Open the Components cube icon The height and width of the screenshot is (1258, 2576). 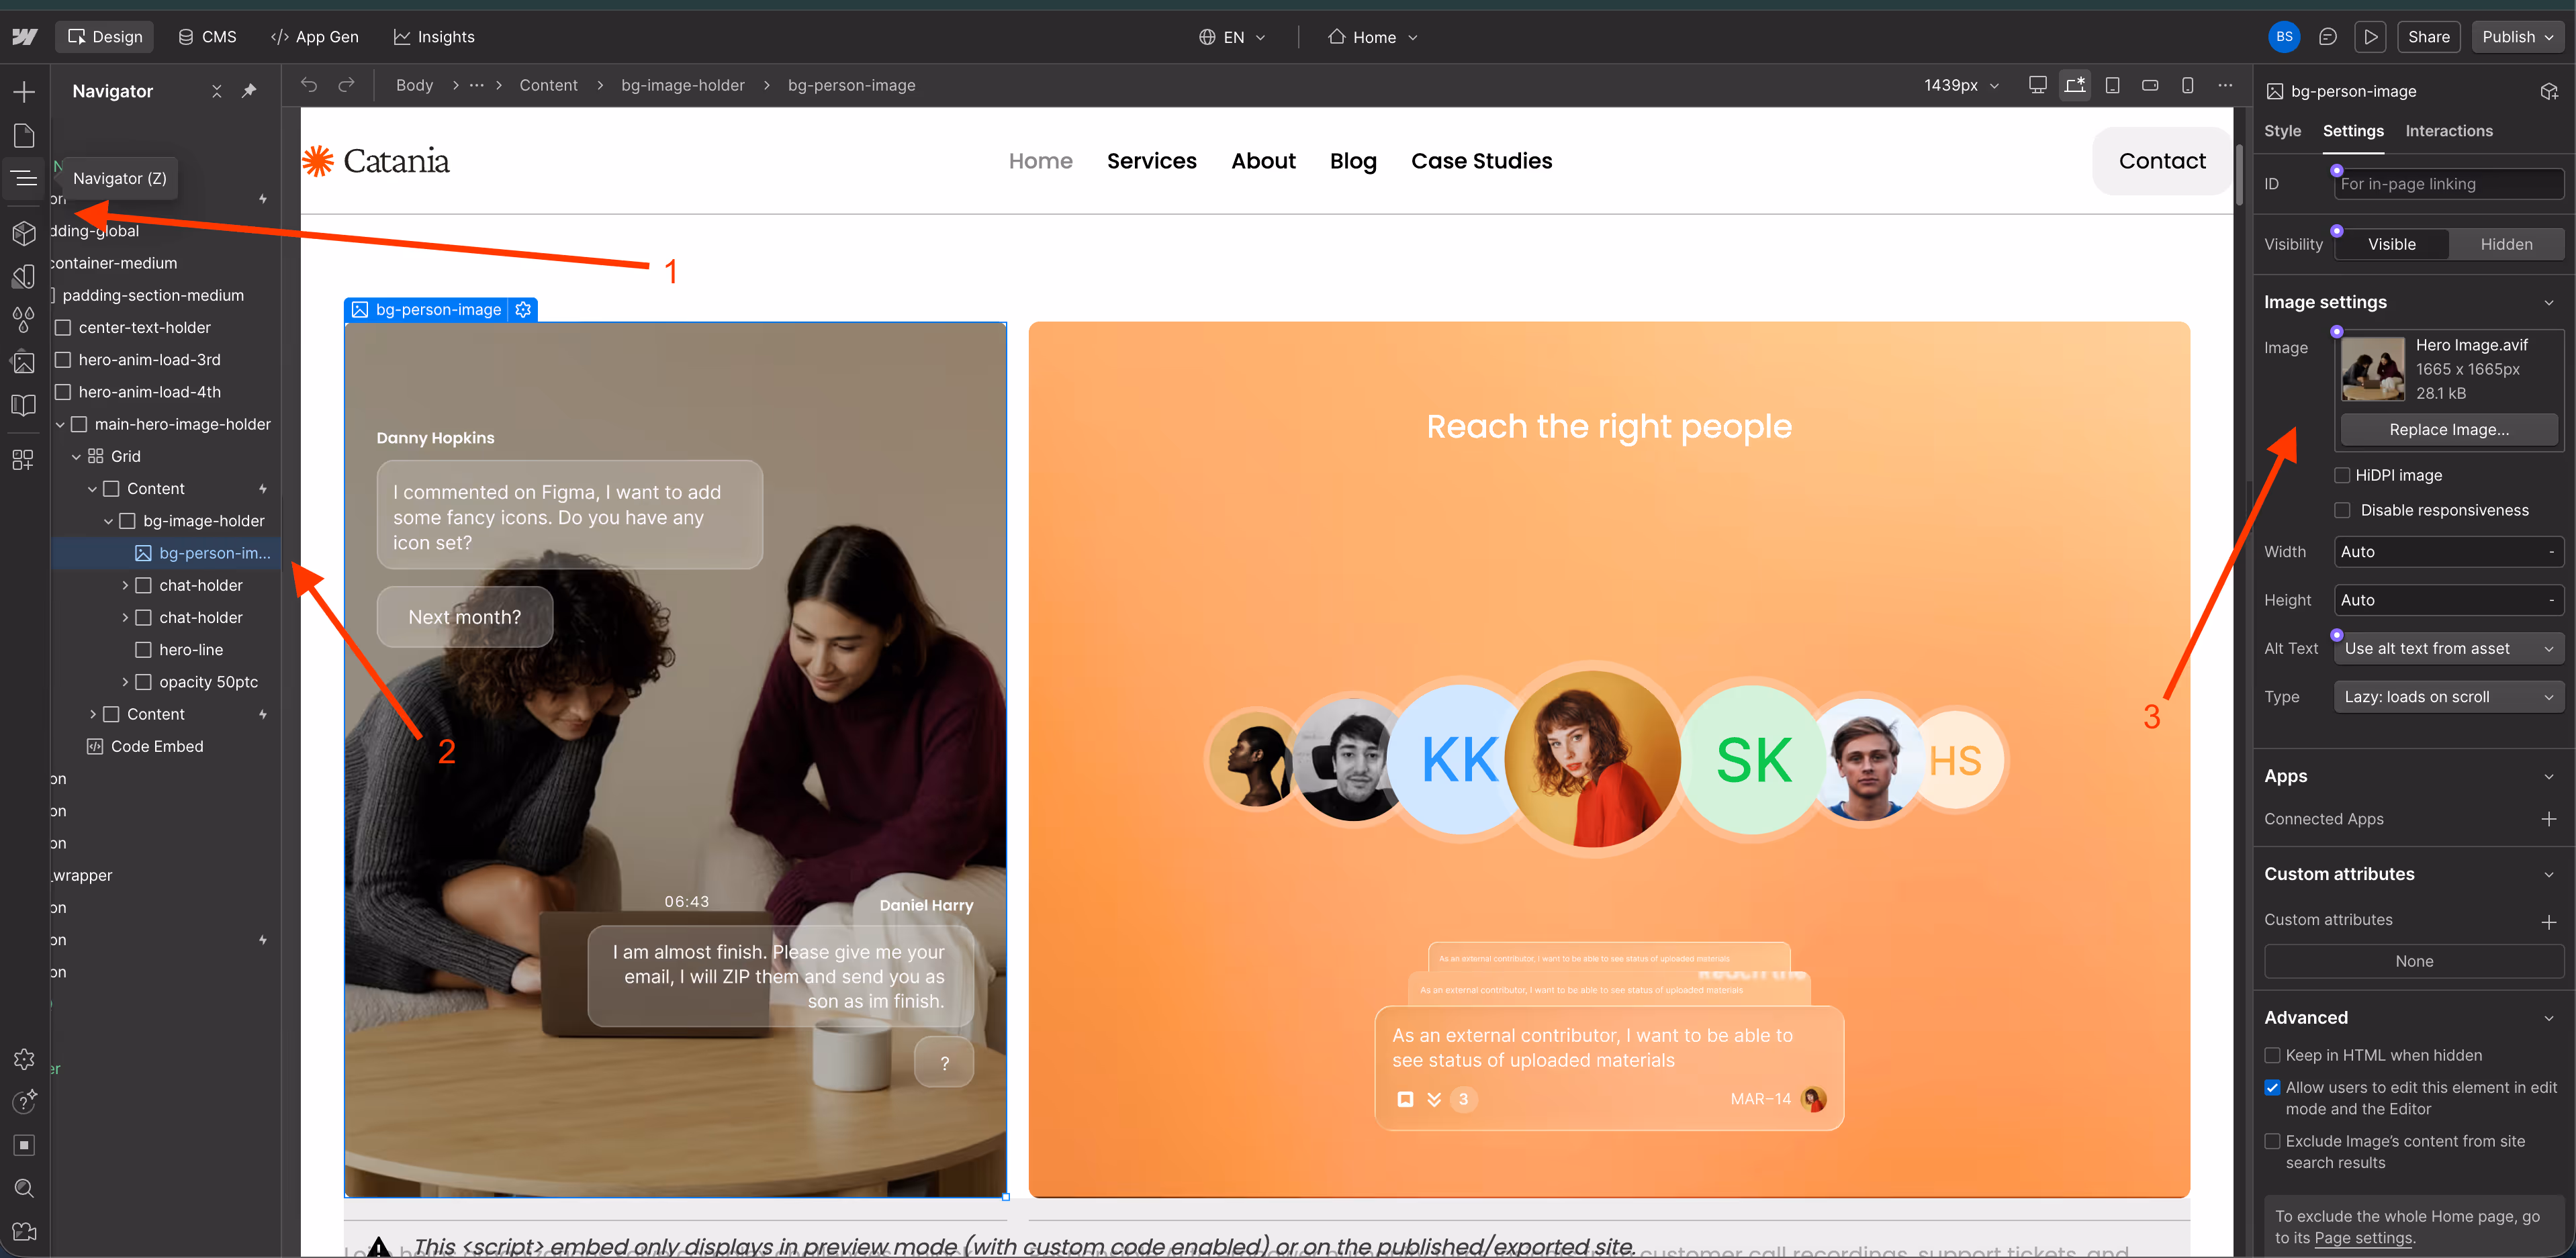24,233
